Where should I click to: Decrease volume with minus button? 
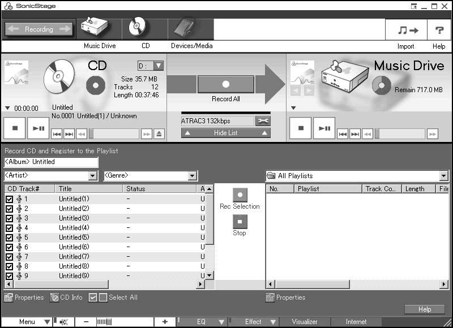click(x=86, y=322)
